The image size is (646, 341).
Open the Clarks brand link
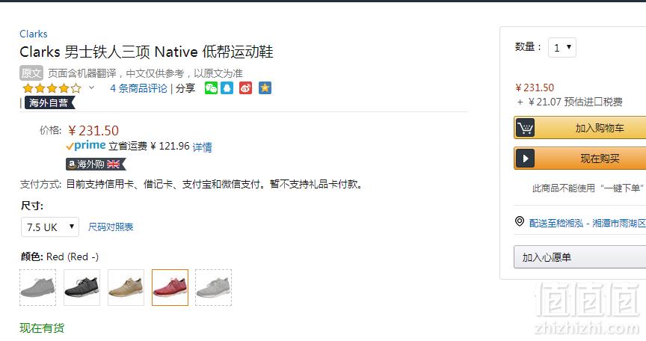coord(34,34)
